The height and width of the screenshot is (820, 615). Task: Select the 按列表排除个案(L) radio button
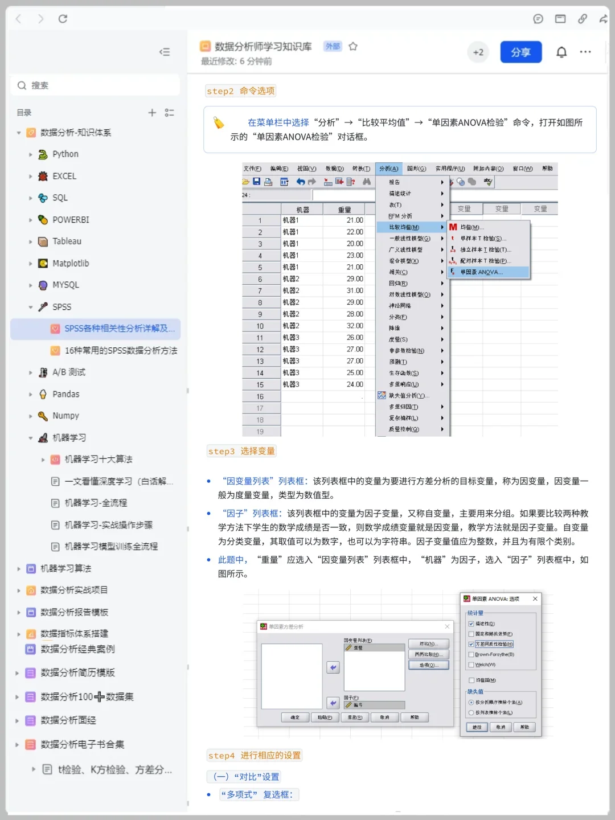point(471,712)
